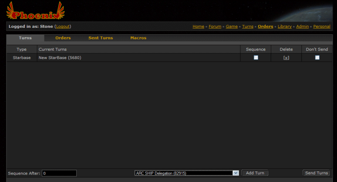This screenshot has height=182, width=337.
Task: Delete the New StarBase turn via [x]
Action: tap(286, 58)
